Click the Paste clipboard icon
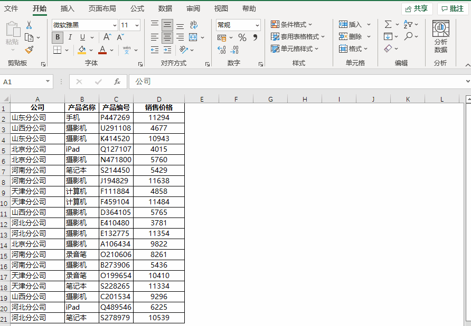The height and width of the screenshot is (326, 471). [13, 29]
